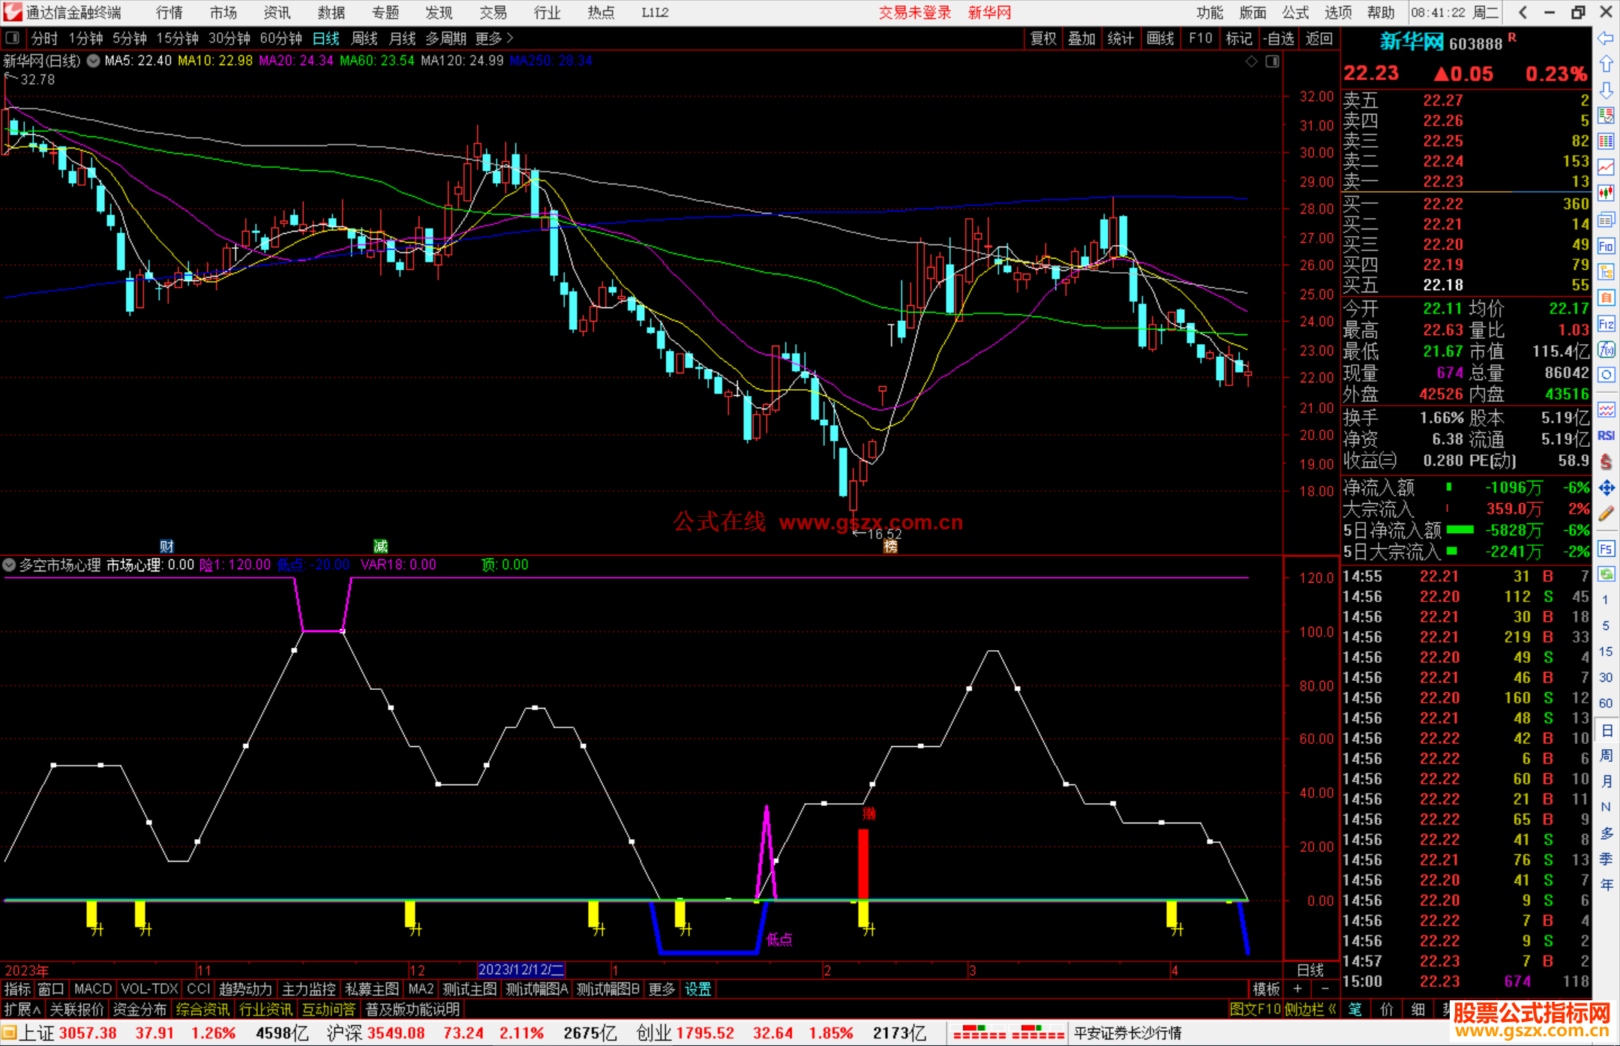Image resolution: width=1620 pixels, height=1046 pixels.
Task: Click the RSI indicator sidebar icon
Action: click(1606, 436)
